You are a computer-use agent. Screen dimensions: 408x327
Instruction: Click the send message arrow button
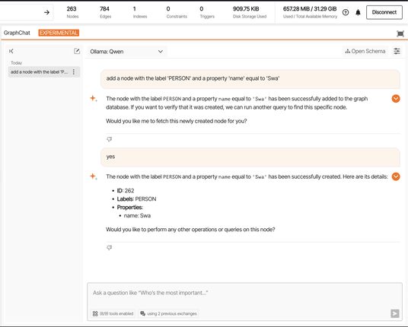[395, 313]
